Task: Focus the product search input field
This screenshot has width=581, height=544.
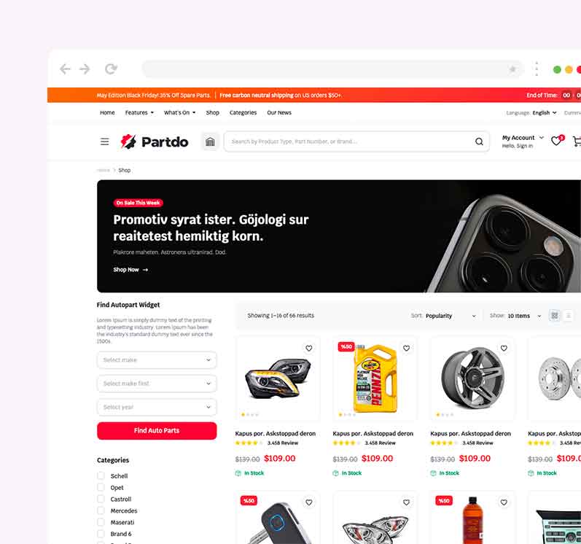Action: (348, 141)
